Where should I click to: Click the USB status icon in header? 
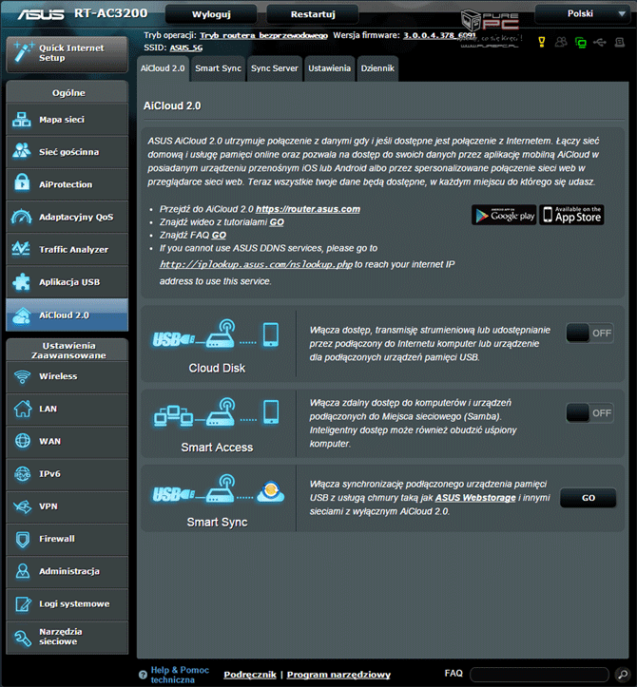(x=600, y=42)
